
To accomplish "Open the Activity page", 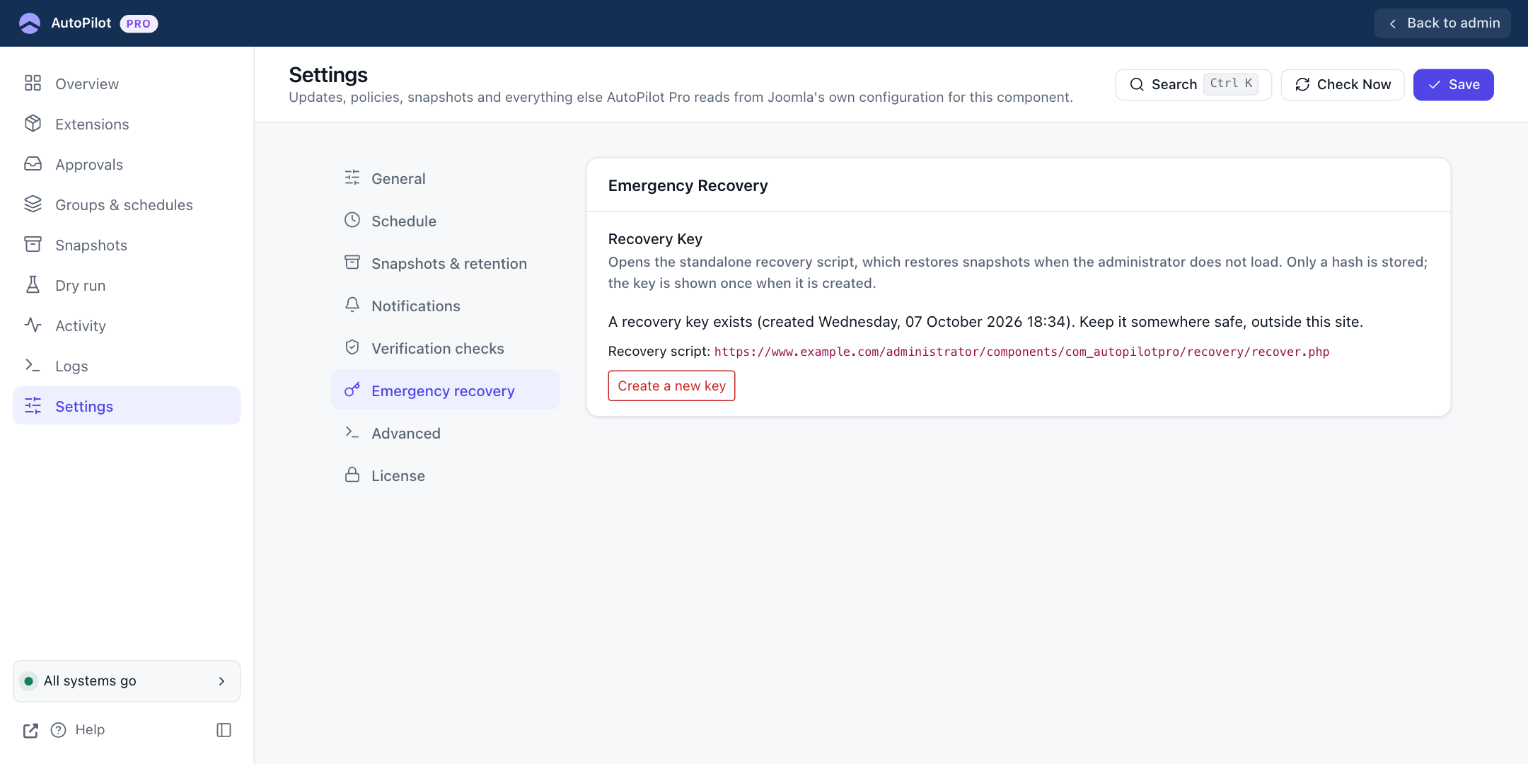I will (127, 325).
